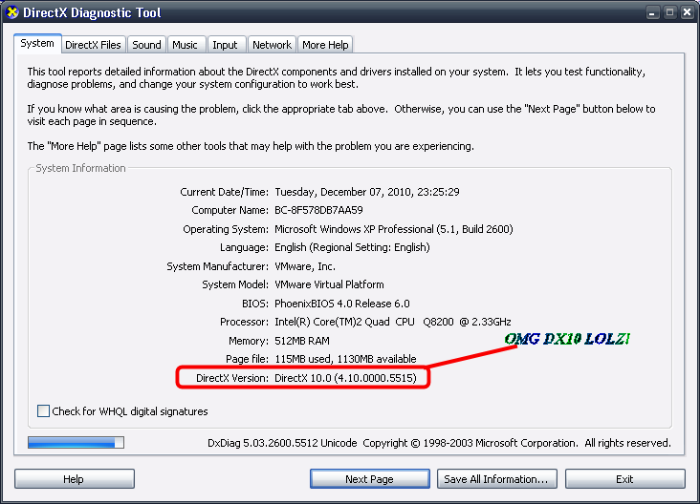Image resolution: width=700 pixels, height=504 pixels.
Task: Switch to the Music tab
Action: coord(185,45)
